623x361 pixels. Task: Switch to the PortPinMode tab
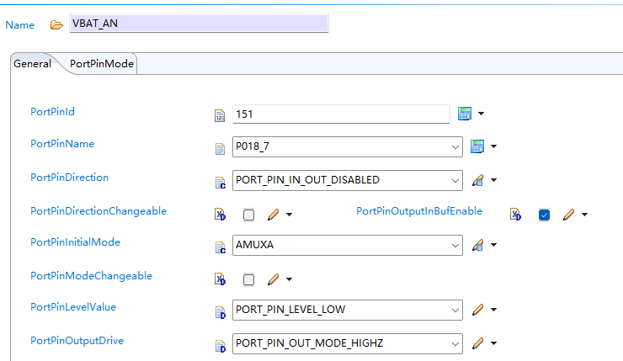tap(102, 64)
